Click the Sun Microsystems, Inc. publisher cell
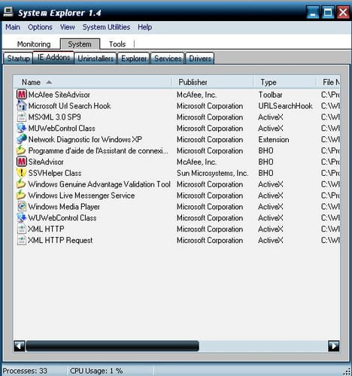 [212, 173]
